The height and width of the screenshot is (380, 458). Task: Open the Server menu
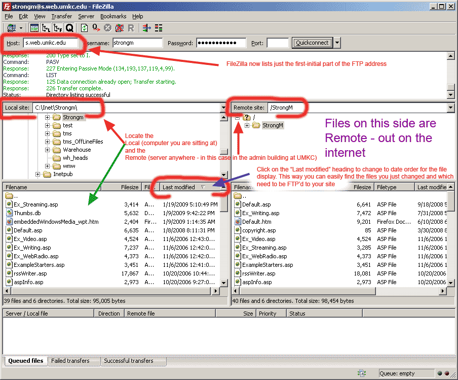[86, 16]
